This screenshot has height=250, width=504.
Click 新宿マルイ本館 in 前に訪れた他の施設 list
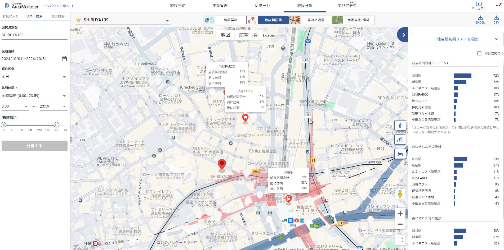point(423,197)
